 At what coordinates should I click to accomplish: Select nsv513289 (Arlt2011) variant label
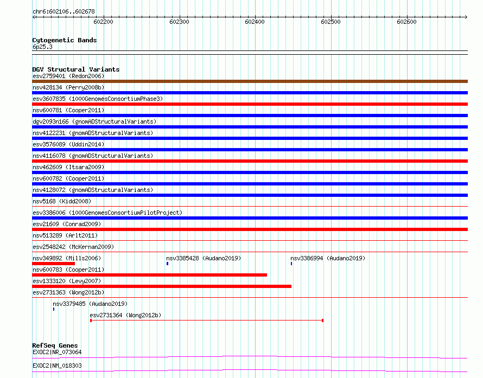click(x=65, y=235)
